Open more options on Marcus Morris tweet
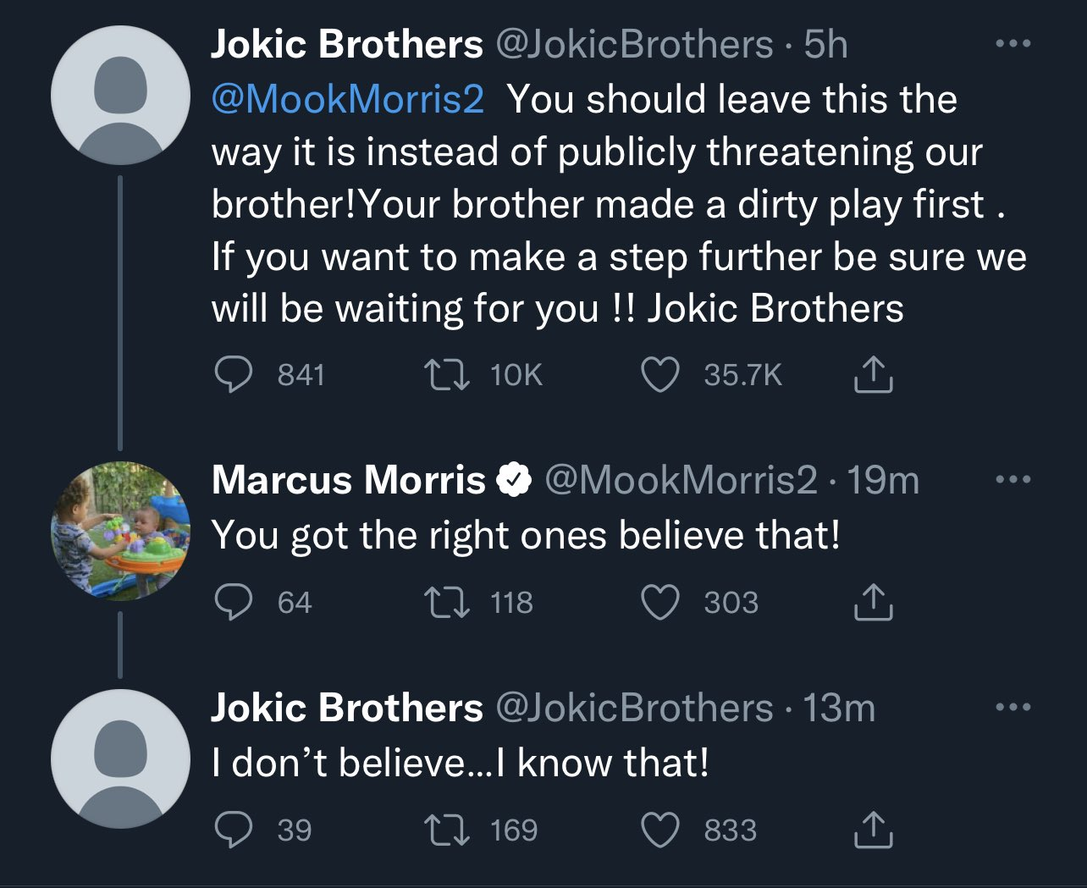This screenshot has height=888, width=1087. point(1013,480)
